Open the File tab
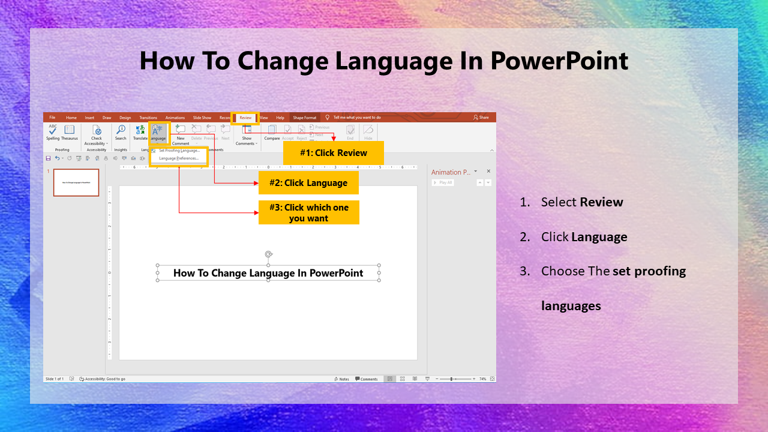This screenshot has width=768, height=432. 52,118
